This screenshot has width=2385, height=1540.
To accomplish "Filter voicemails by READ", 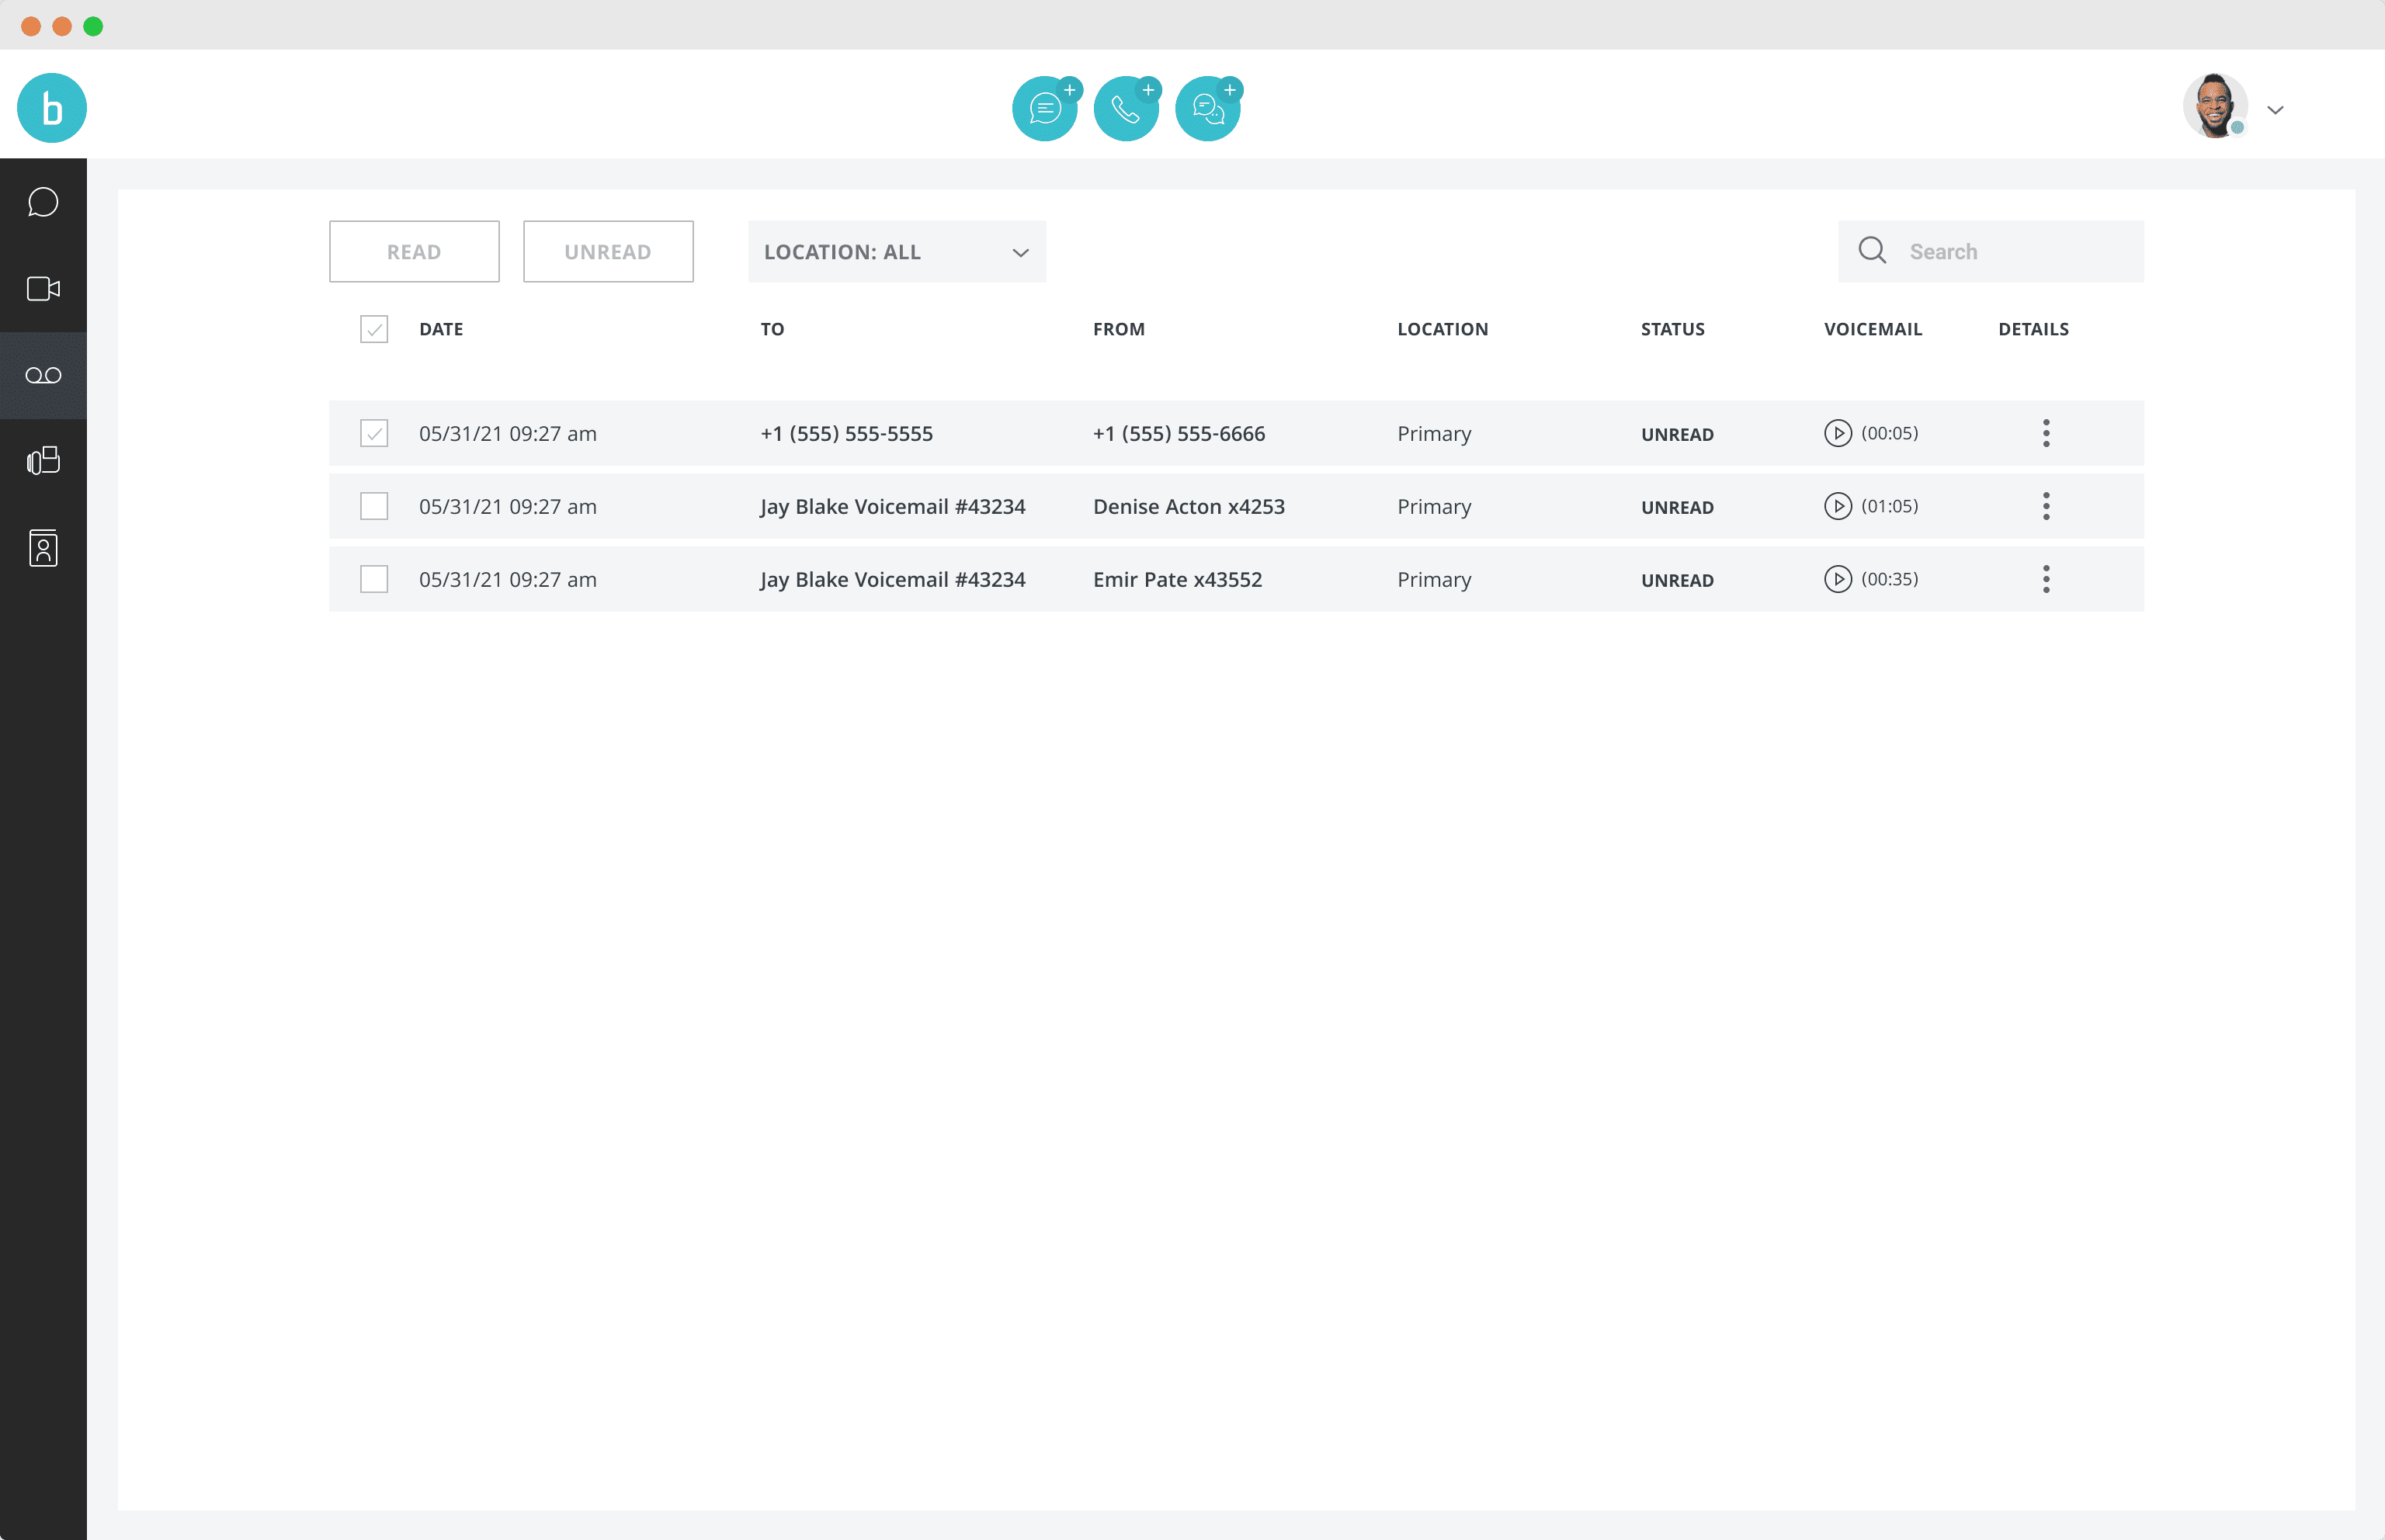I will point(414,252).
